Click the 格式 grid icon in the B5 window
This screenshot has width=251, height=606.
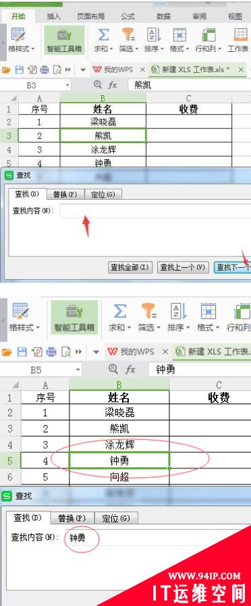click(208, 311)
